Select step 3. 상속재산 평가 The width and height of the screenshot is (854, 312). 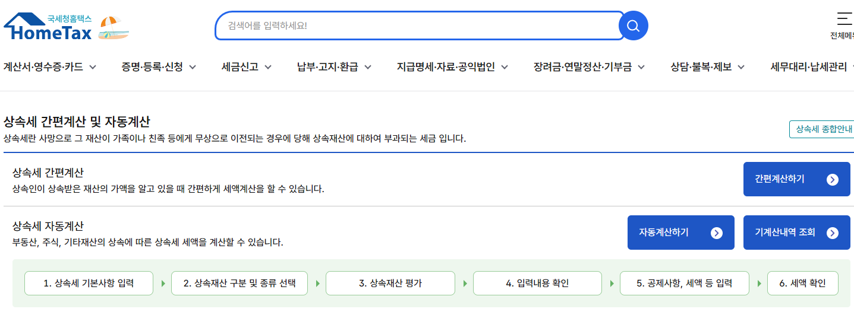point(390,283)
